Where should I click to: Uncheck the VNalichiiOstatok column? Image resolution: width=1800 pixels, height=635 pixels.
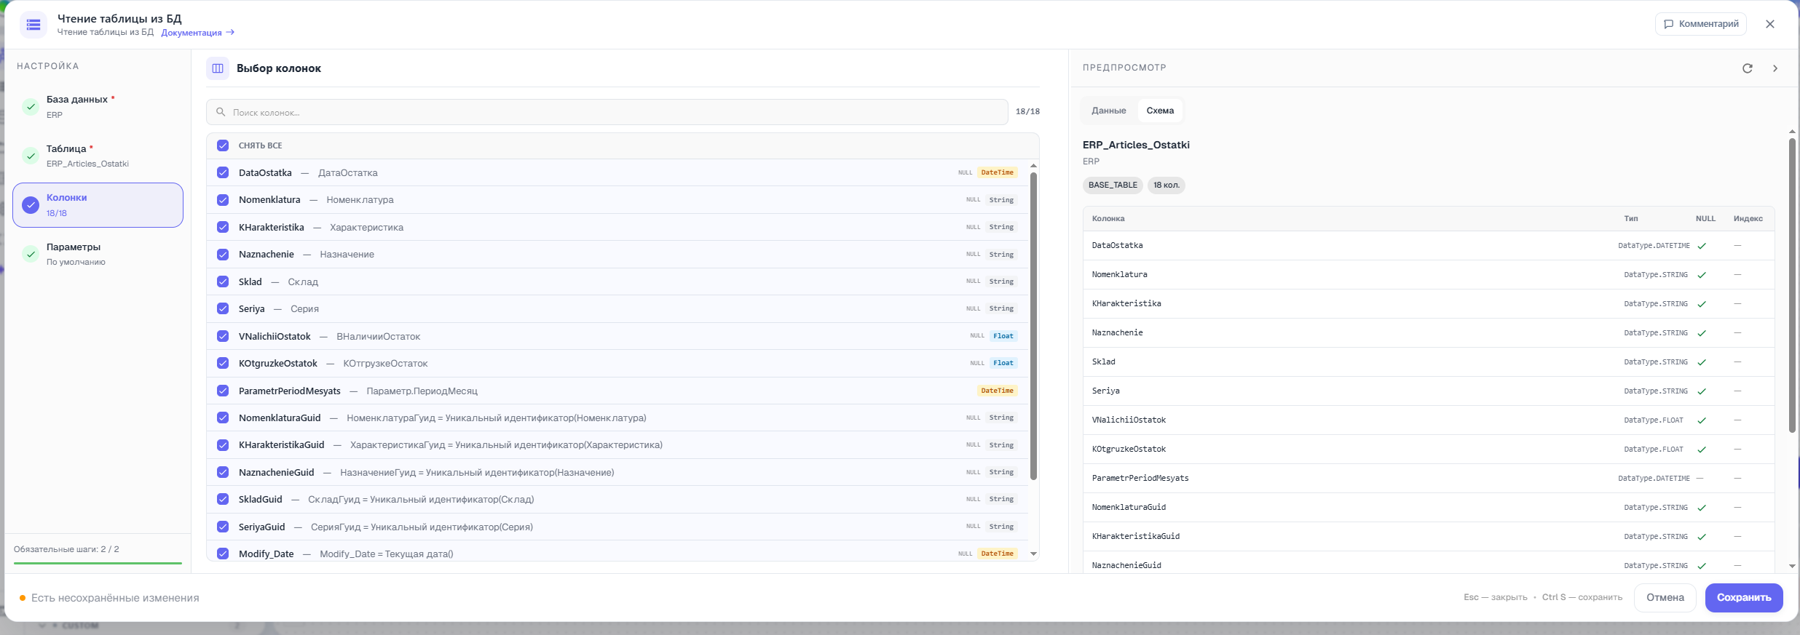click(x=223, y=336)
